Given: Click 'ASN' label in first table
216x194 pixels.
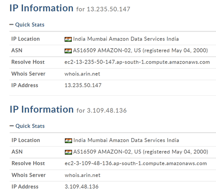Looking at the screenshot, I should [17, 51].
